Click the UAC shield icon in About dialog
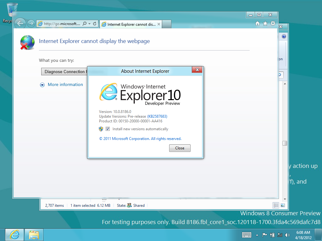 [x=101, y=129]
